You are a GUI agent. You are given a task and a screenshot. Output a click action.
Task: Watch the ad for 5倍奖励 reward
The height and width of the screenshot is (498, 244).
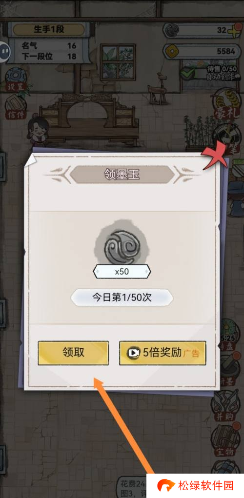click(163, 353)
